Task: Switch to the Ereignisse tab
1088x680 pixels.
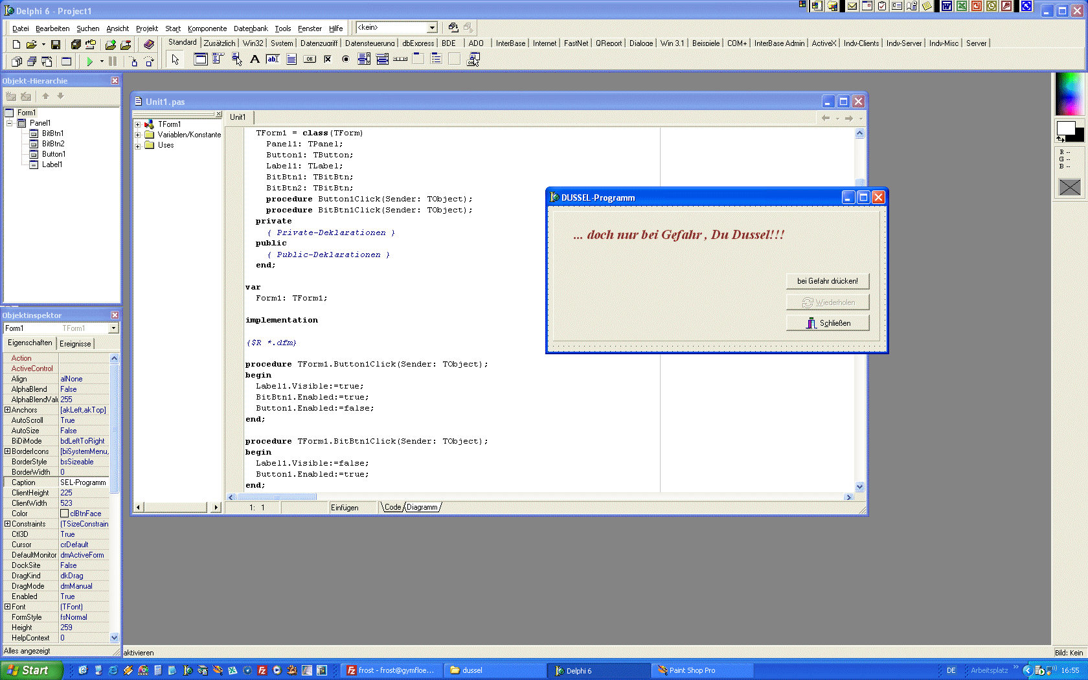Action: click(75, 344)
